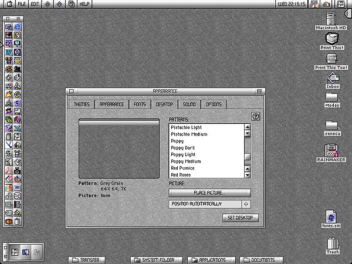Switch to the Themes tab
Viewport: 352px width, 264px height.
82,104
